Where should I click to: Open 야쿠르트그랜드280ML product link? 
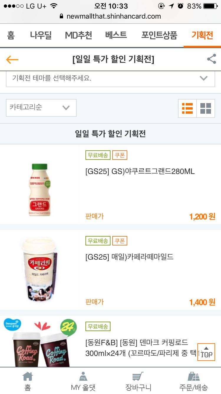pos(140,172)
